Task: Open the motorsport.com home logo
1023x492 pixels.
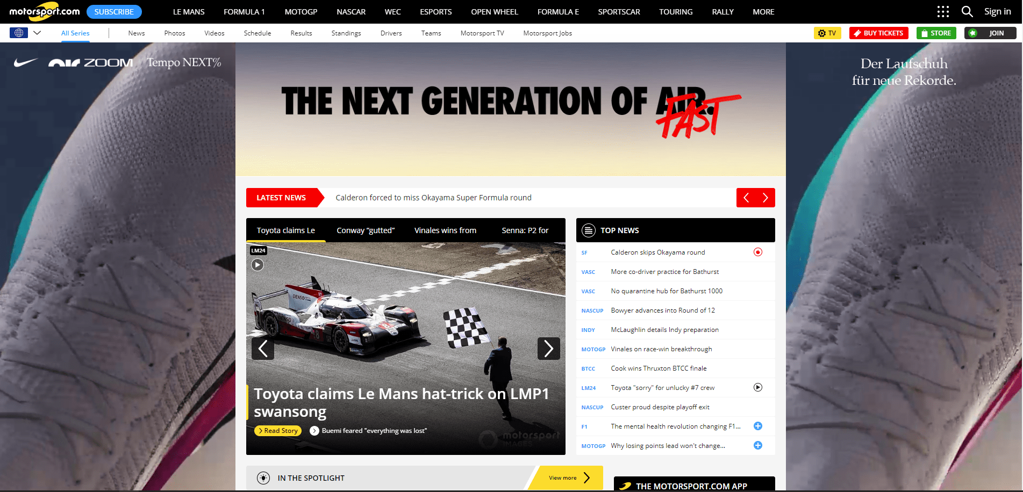Action: 44,11
